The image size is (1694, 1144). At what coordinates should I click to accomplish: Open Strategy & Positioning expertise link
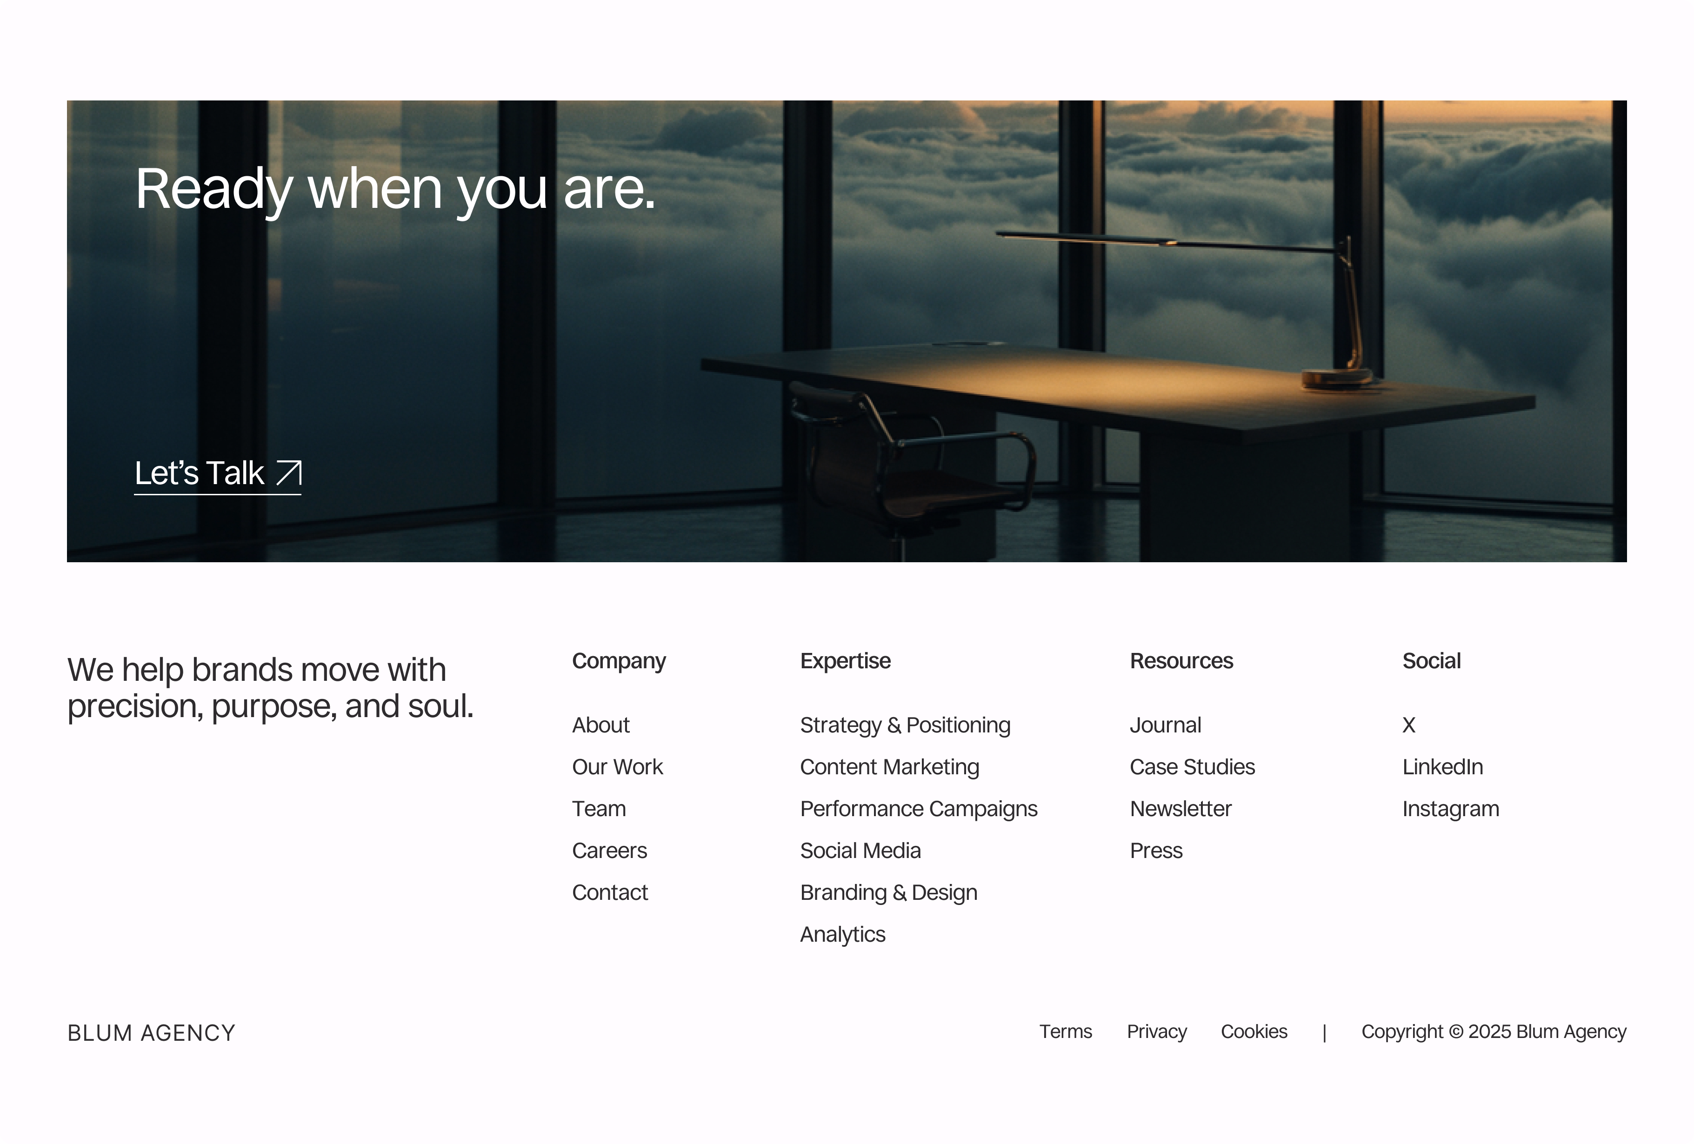(x=905, y=725)
